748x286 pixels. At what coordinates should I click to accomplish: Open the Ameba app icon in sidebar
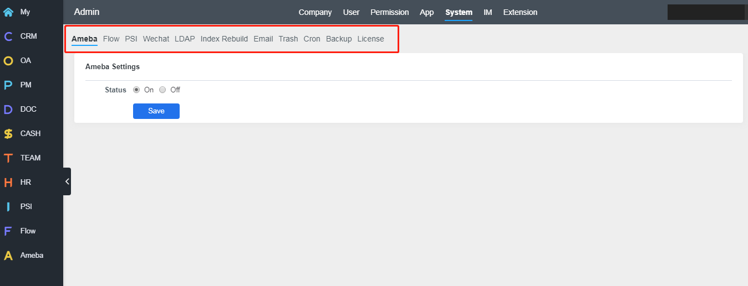tap(8, 256)
